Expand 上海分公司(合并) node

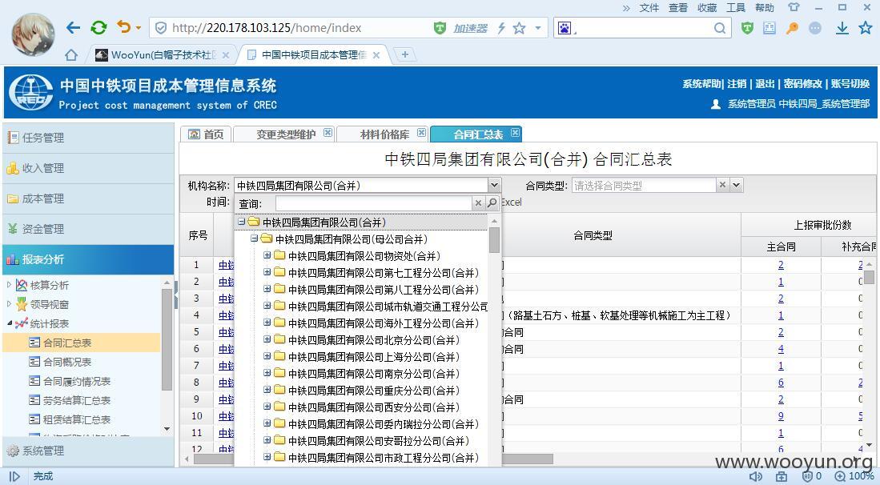267,357
